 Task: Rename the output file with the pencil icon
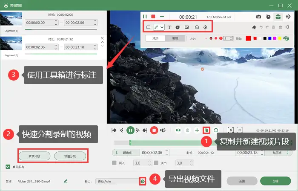pos(66,181)
